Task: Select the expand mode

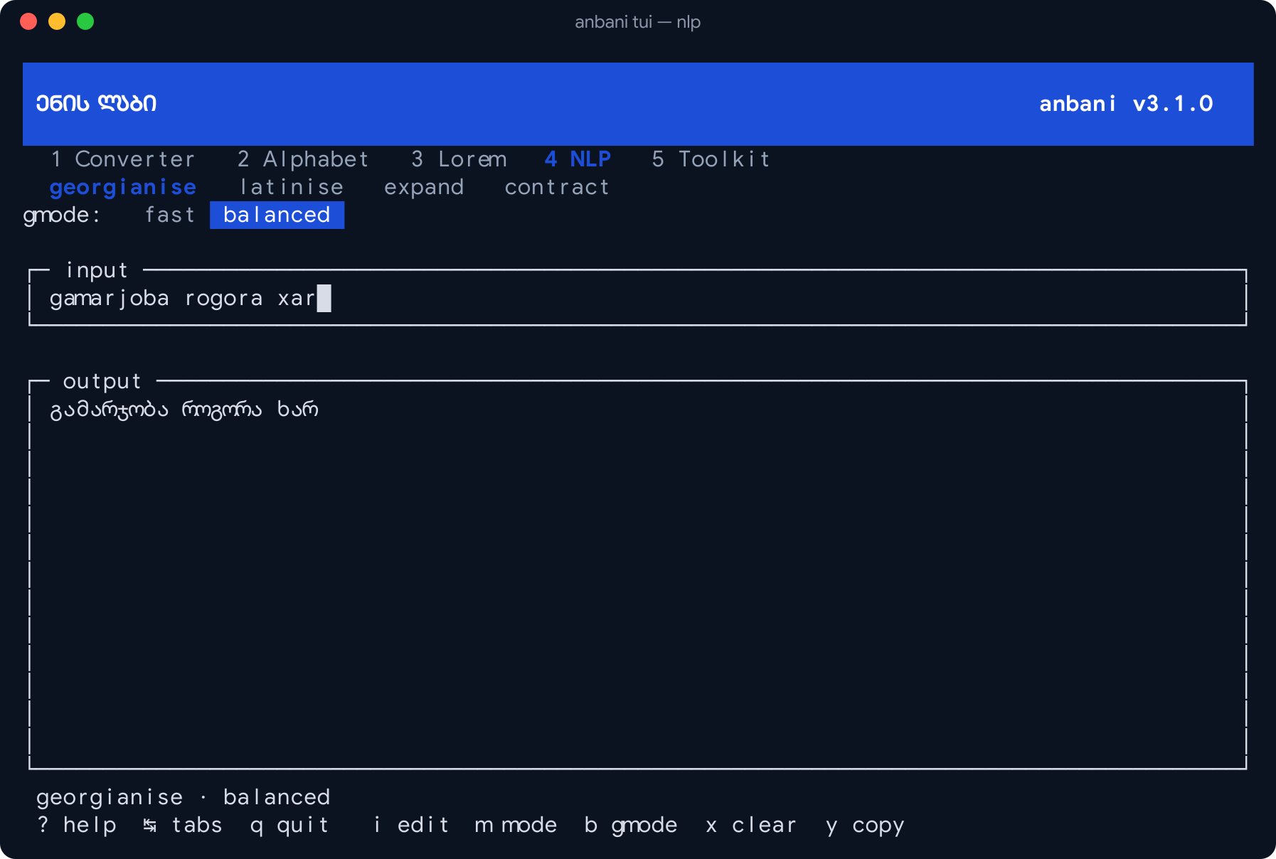Action: click(x=424, y=187)
